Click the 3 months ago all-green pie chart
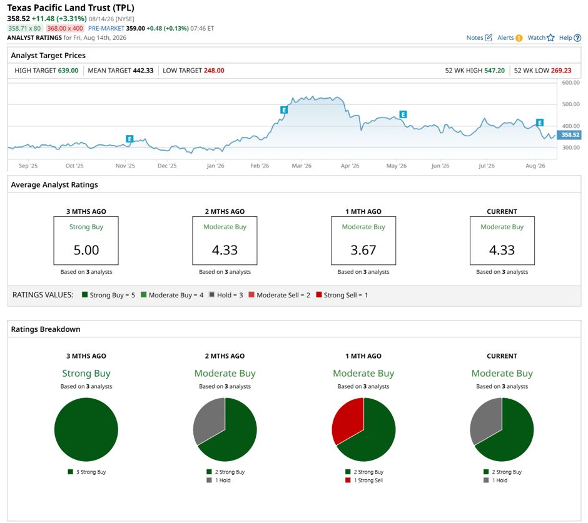This screenshot has height=523, width=588. (x=86, y=429)
